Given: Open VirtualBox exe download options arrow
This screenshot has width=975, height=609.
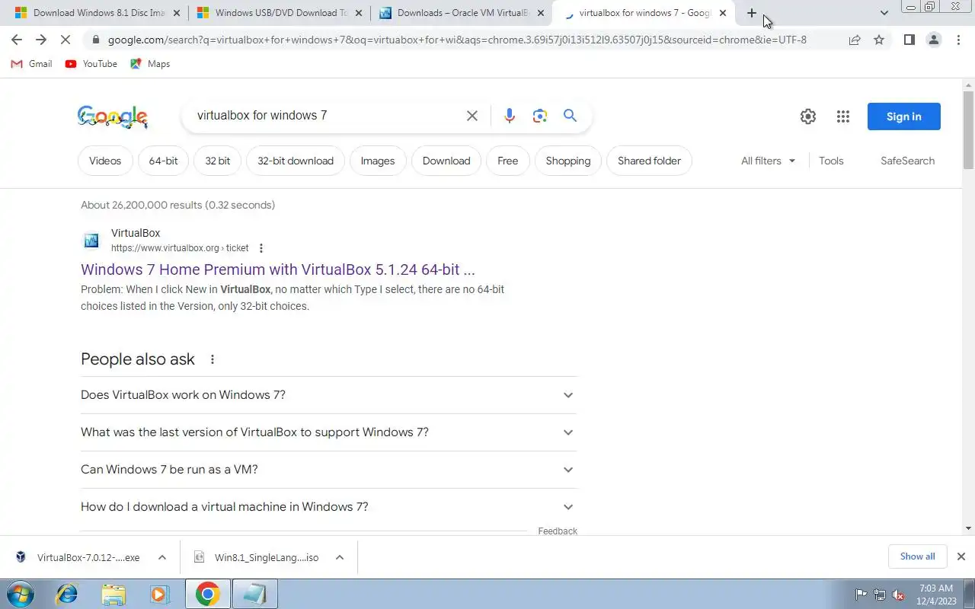Looking at the screenshot, I should tap(162, 557).
